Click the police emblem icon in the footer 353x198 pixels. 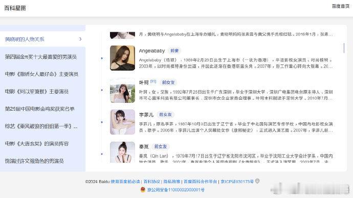pos(143,190)
